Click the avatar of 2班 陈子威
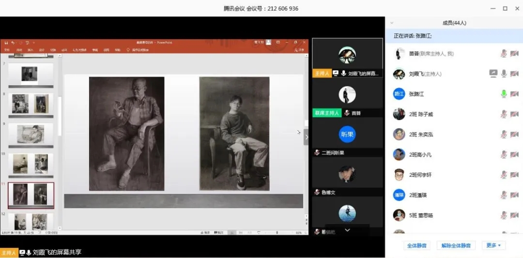 399,114
